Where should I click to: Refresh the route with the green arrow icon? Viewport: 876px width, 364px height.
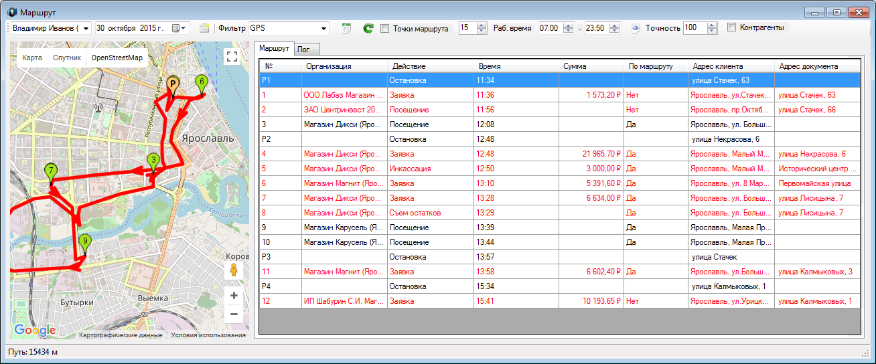368,28
